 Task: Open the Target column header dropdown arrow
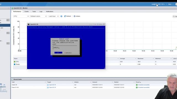coord(72,82)
